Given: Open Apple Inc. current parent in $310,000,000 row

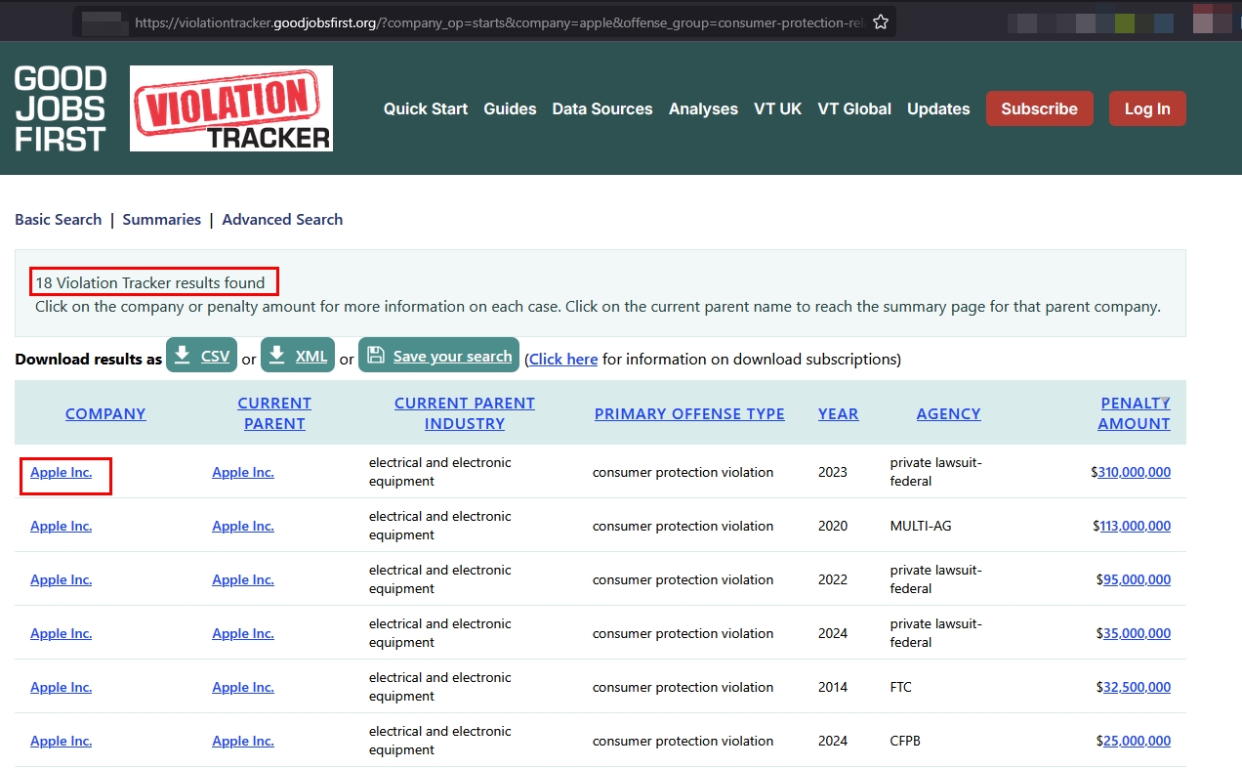Looking at the screenshot, I should [243, 472].
